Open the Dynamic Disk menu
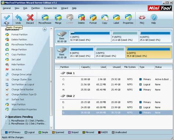This screenshot has width=174, height=140. [x=50, y=8]
